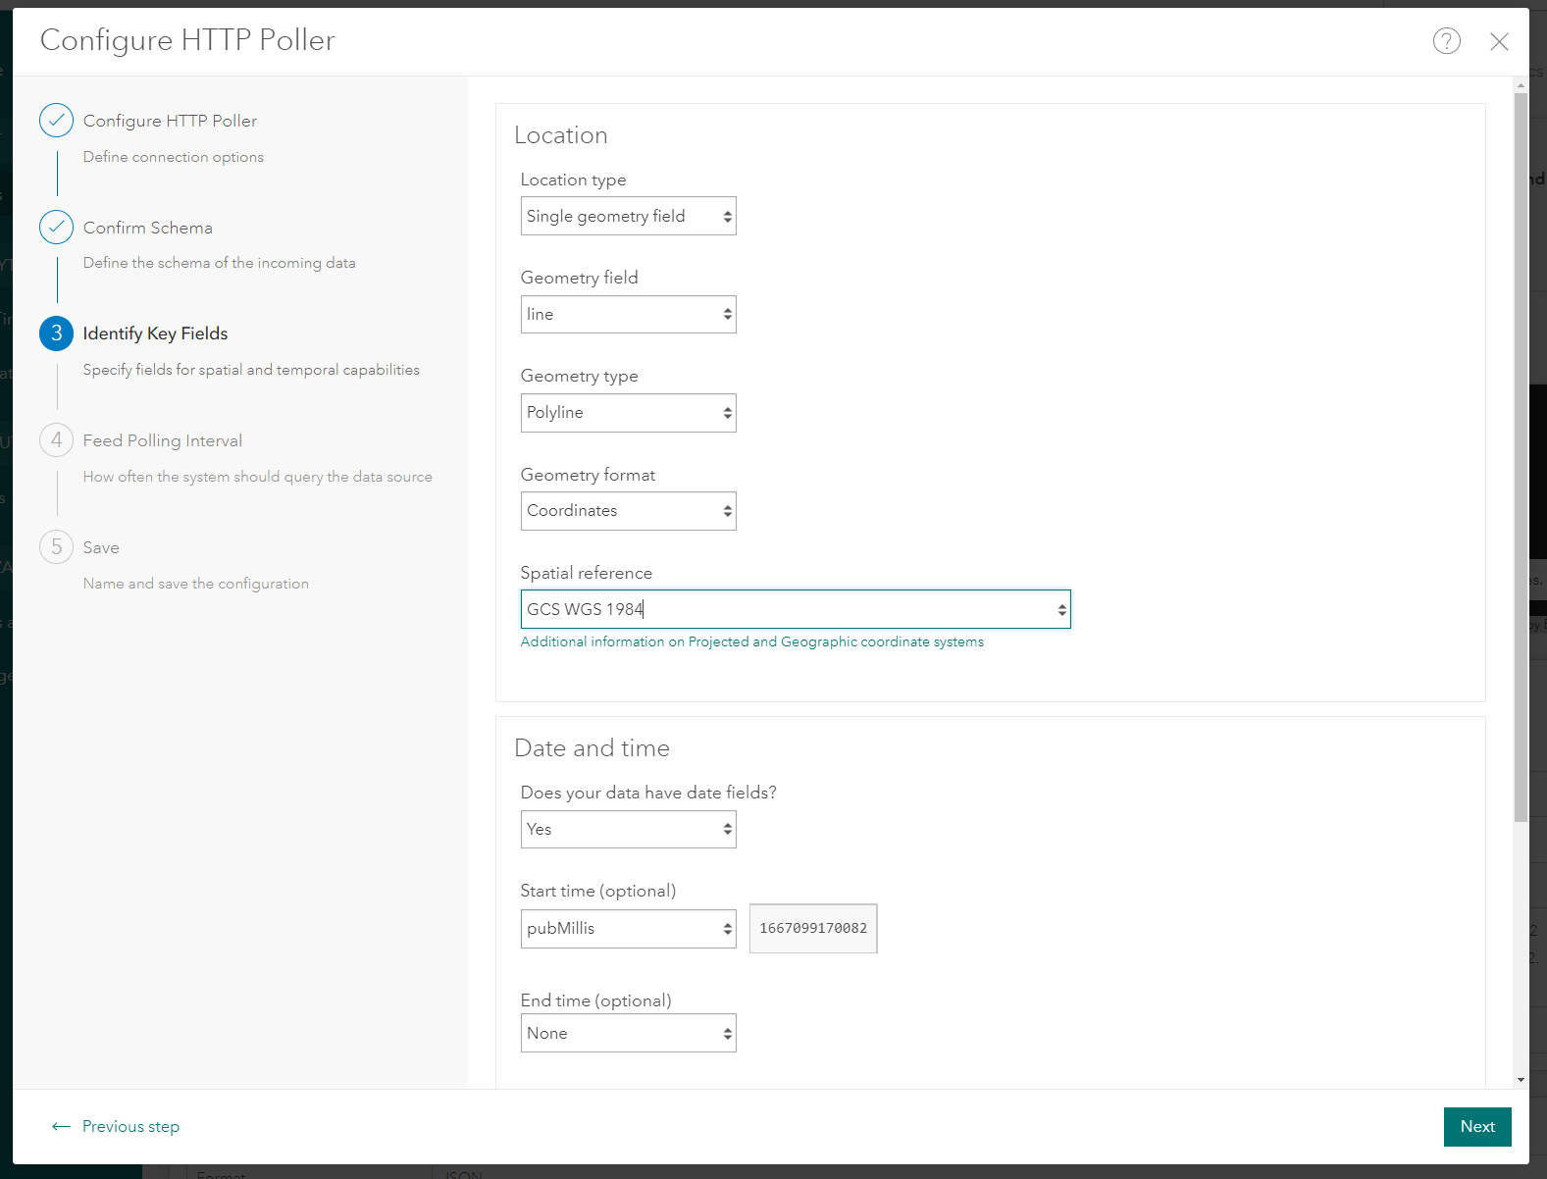
Task: Click the Spatial reference input field
Action: coord(785,609)
